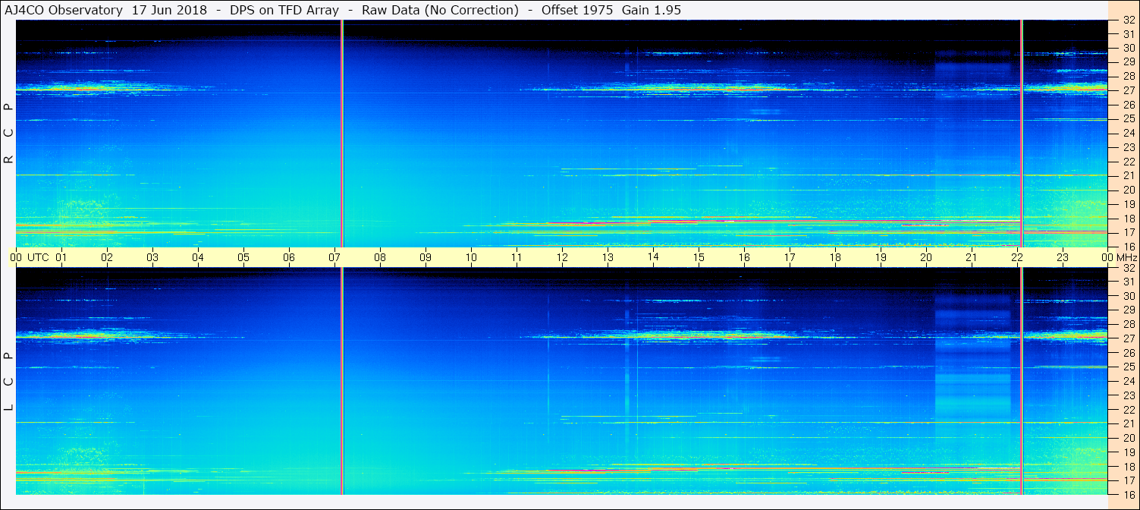Click the vertical line after 22 UTC in RCP panel

(1022, 134)
